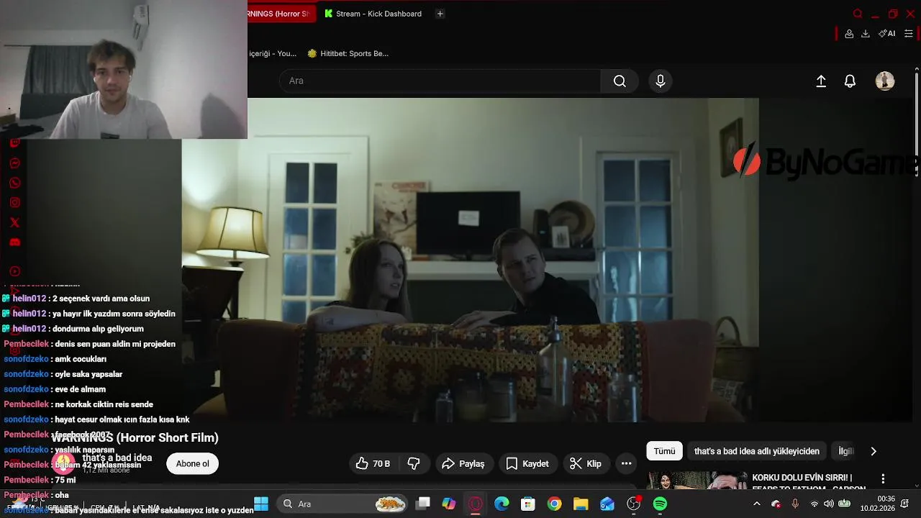Open the Wi-Fi network tray icon

[x=814, y=504]
